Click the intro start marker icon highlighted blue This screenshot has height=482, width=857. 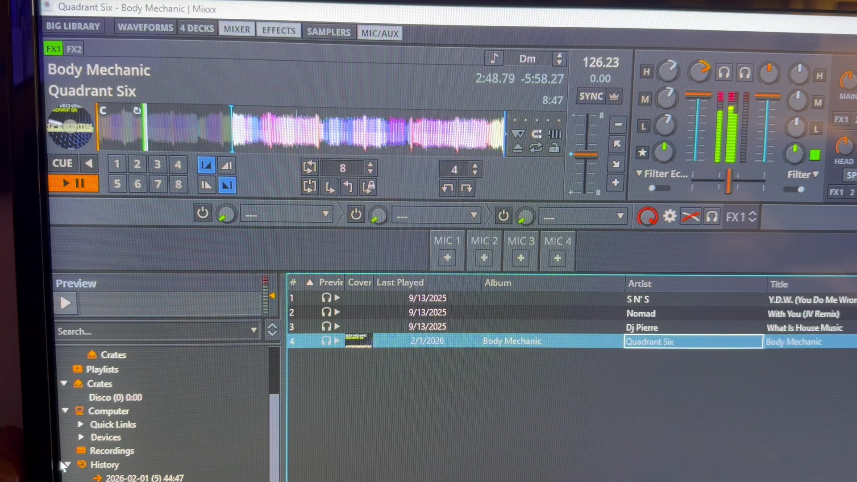tap(206, 166)
